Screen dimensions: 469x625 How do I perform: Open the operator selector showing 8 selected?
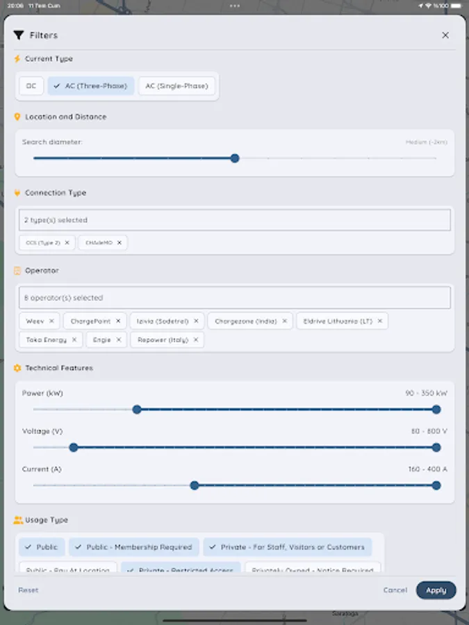click(x=234, y=297)
